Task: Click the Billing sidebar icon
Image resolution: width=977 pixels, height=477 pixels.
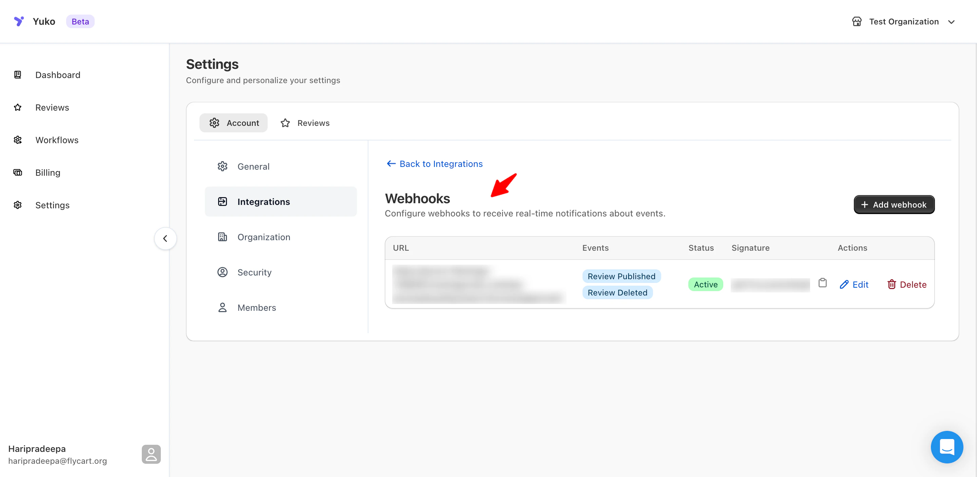Action: click(18, 173)
